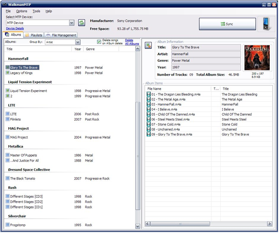Click the Master Of Puppets album icon
This screenshot has height=233, width=279.
coord(7,155)
